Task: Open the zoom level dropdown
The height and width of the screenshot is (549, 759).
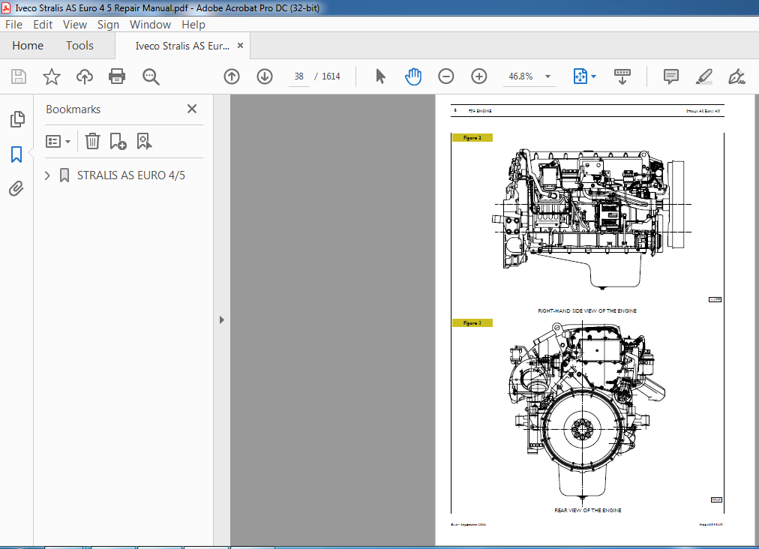Action: [548, 76]
